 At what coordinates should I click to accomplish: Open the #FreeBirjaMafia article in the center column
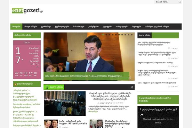tap(73, 122)
